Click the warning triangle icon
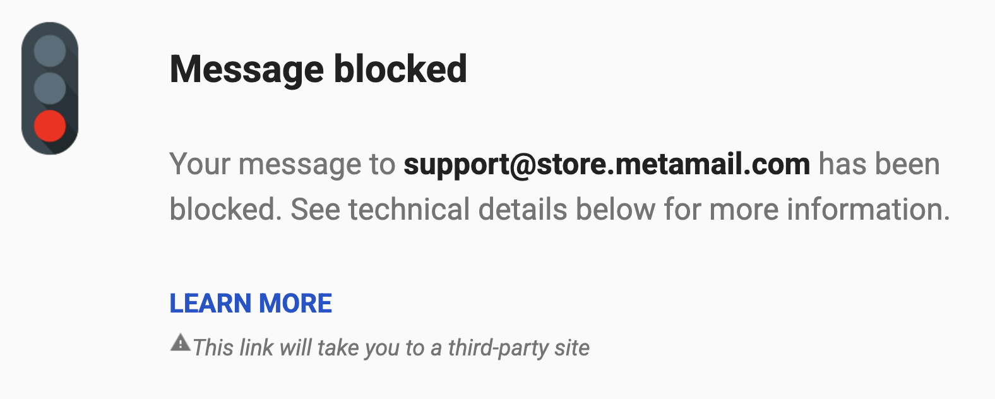The height and width of the screenshot is (399, 995). tap(180, 343)
